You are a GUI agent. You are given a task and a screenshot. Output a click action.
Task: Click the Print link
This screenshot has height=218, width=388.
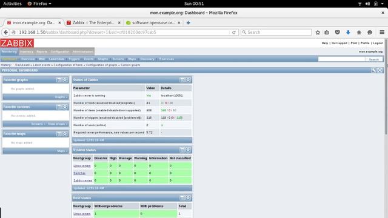[354, 43]
